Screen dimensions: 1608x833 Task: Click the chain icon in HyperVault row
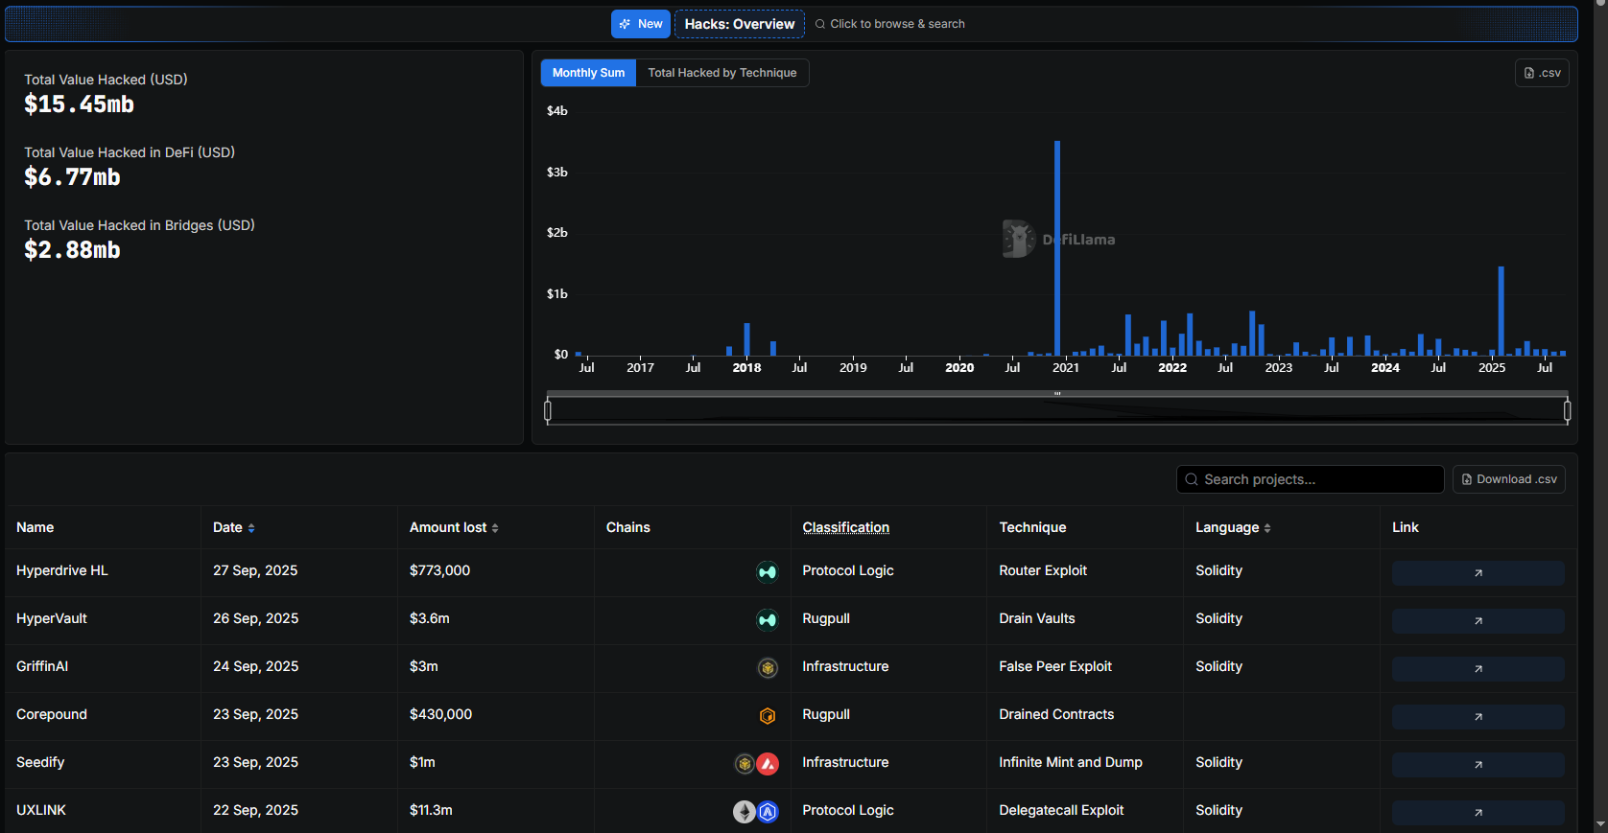768,620
